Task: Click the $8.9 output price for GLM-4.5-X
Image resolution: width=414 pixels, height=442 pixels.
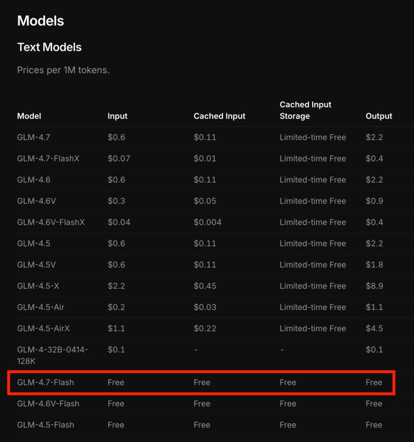Action: pos(374,286)
